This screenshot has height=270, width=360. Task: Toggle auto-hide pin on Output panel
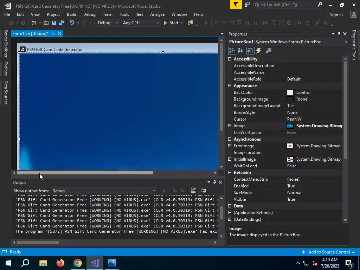214,182
